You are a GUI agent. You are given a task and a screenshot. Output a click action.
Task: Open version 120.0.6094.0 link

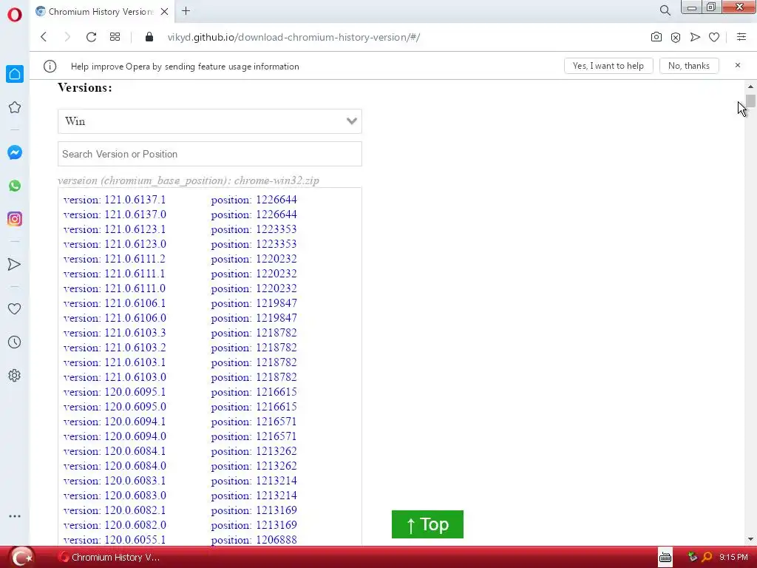coord(115,436)
